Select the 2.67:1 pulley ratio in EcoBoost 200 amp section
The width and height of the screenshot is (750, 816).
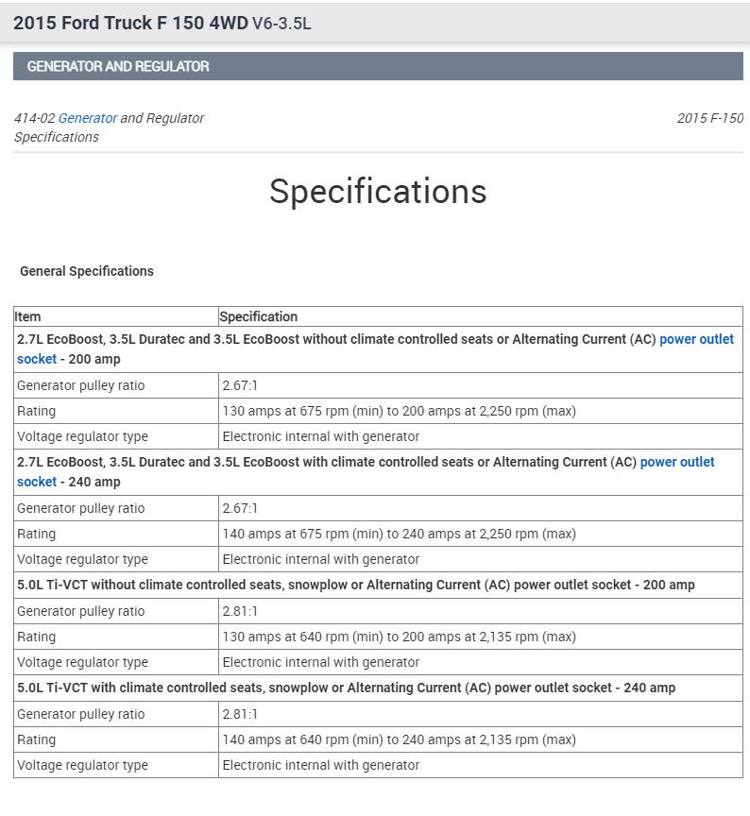coord(240,385)
